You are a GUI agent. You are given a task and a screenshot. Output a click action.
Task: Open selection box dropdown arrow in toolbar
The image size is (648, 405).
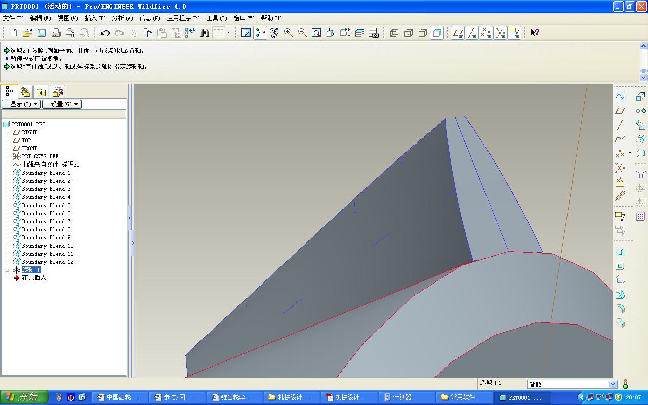(228, 33)
